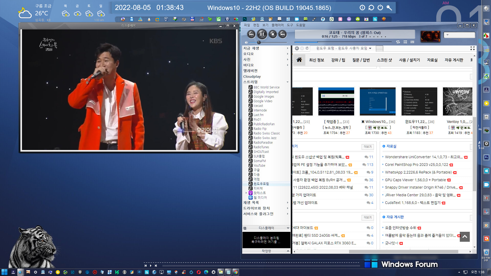Open the 자료실 forum tab

432,60
